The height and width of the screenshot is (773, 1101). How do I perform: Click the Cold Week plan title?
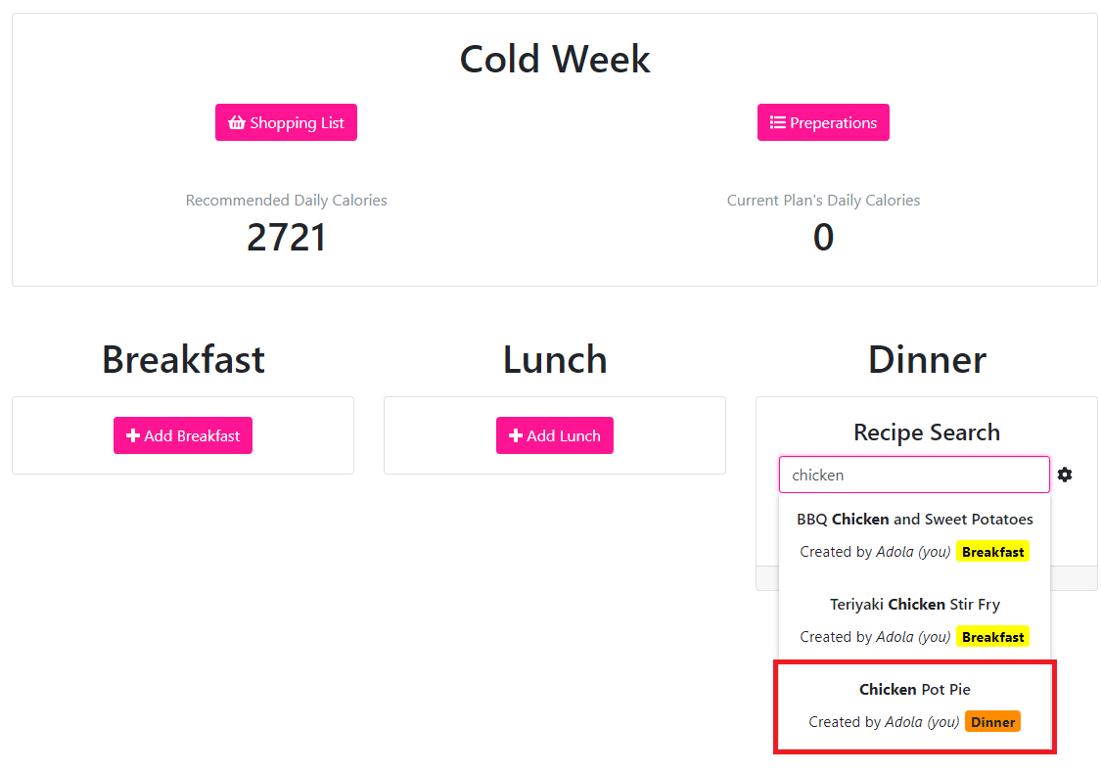(x=555, y=60)
